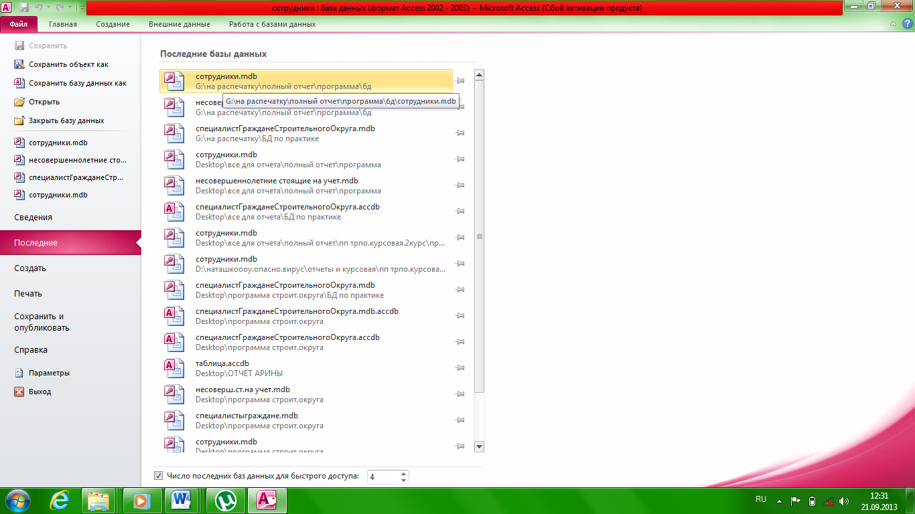Decrease quick access database count with down arrow
Screen dimensions: 915x514
(403, 481)
